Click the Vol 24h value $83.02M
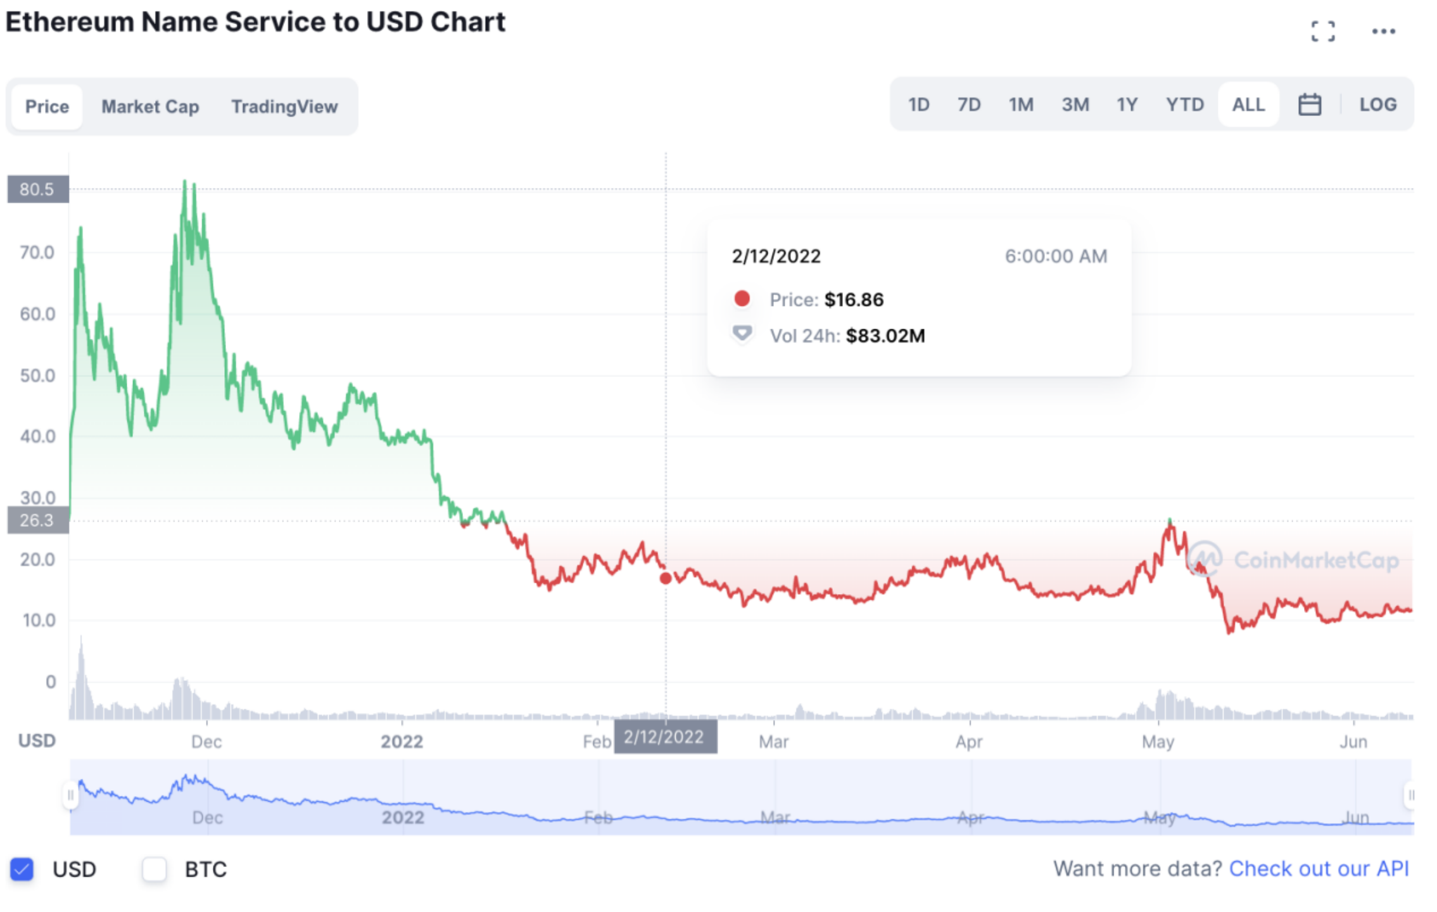This screenshot has width=1437, height=912. point(885,336)
